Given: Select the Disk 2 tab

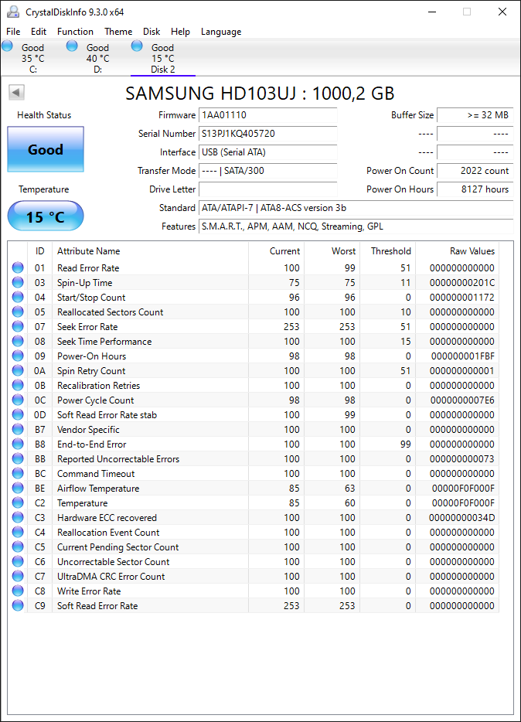Looking at the screenshot, I should click(163, 58).
